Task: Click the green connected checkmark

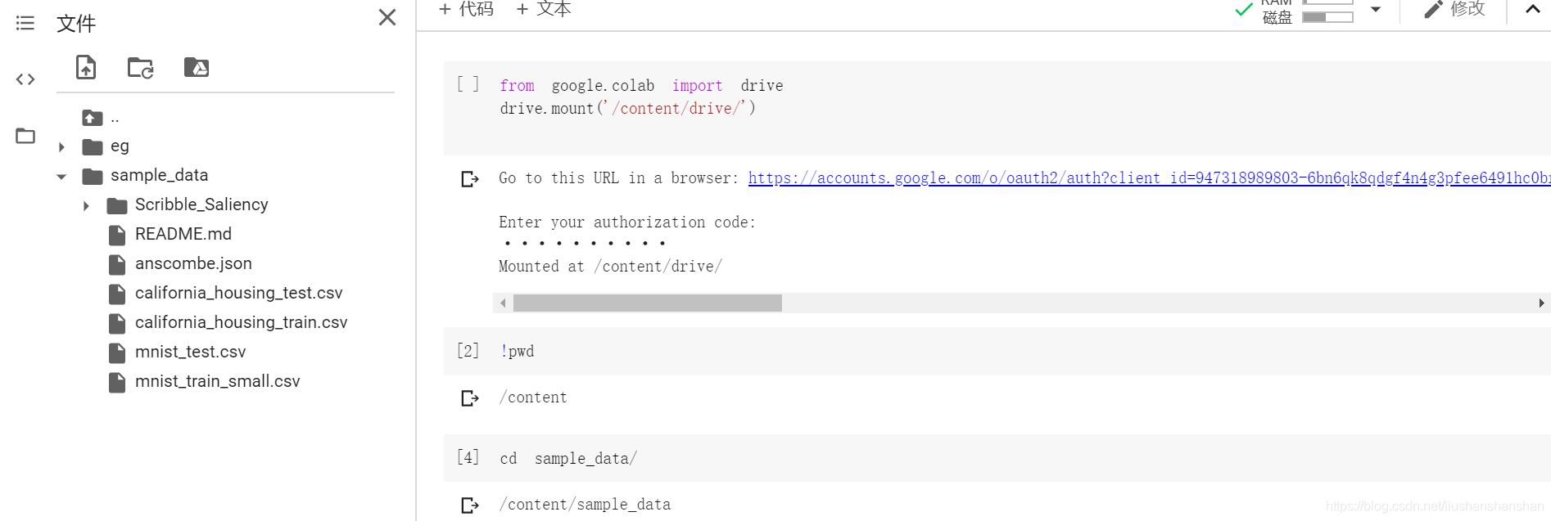Action: 1244,9
